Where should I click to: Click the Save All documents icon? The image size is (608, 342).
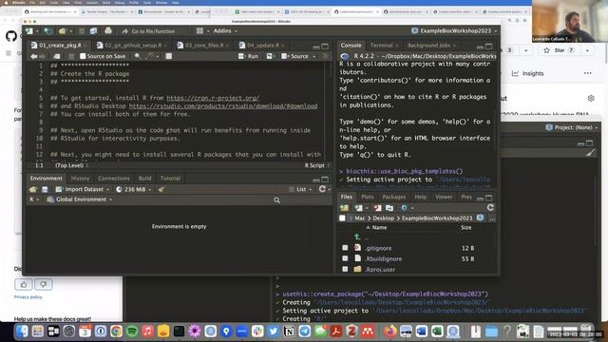click(93, 30)
